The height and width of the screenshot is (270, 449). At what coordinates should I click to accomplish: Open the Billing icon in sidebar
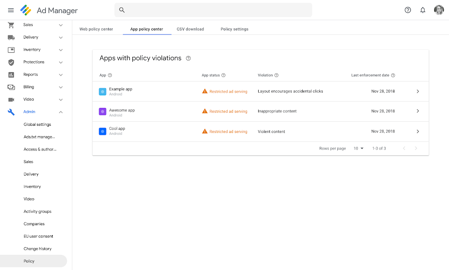click(x=11, y=87)
